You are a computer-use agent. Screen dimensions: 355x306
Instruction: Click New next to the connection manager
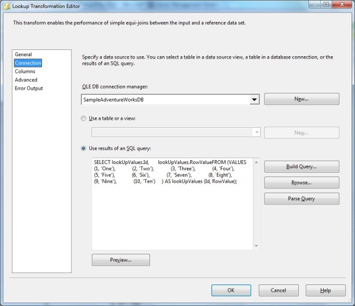point(301,99)
